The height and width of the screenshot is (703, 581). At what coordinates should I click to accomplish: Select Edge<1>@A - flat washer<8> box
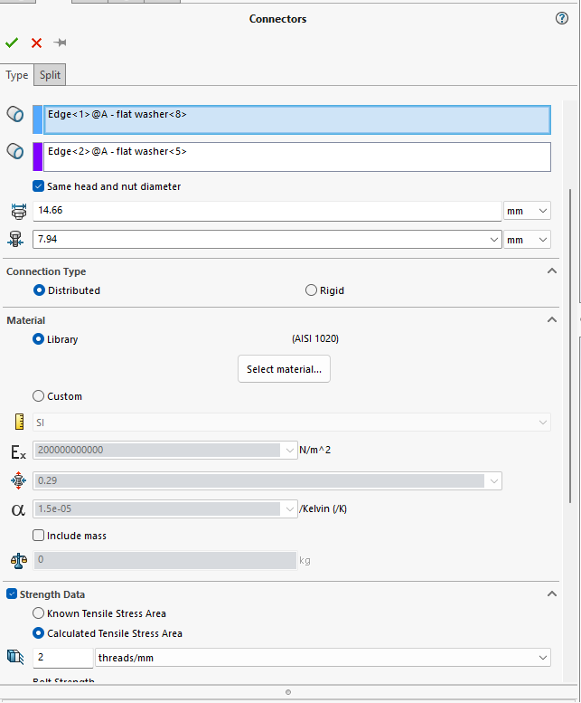click(x=297, y=119)
